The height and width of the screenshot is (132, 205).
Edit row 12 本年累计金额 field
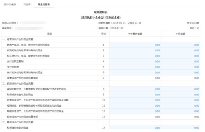(135, 111)
